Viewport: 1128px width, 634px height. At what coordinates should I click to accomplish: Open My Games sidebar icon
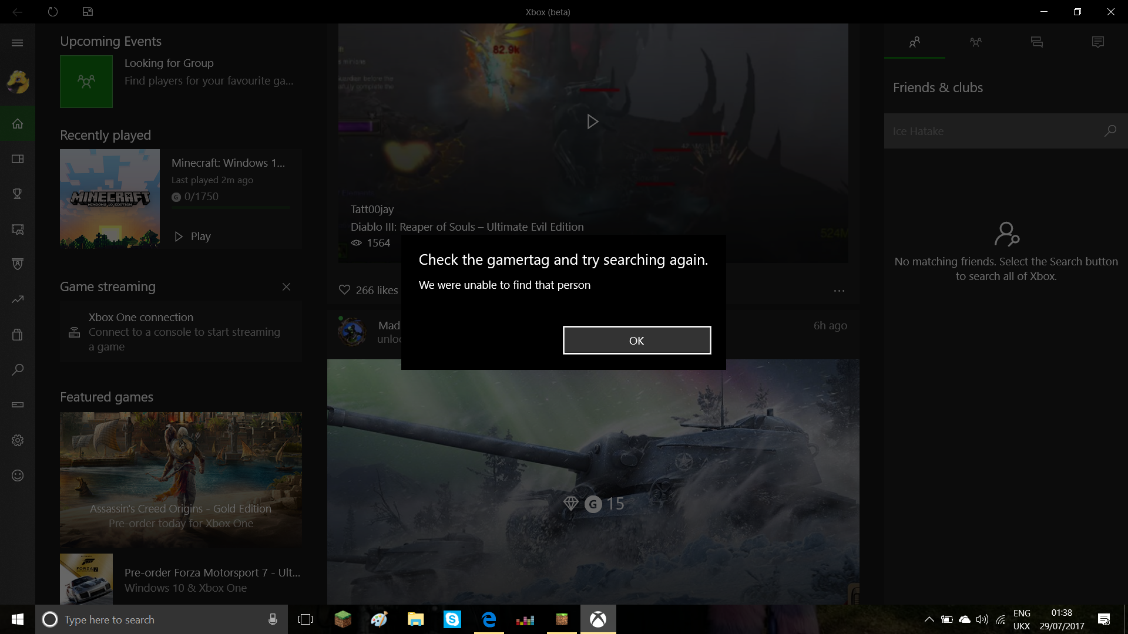(x=18, y=158)
